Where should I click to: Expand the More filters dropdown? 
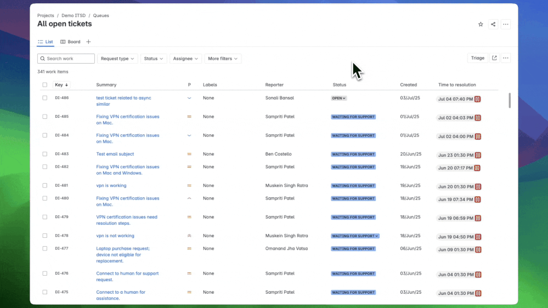[x=223, y=59]
